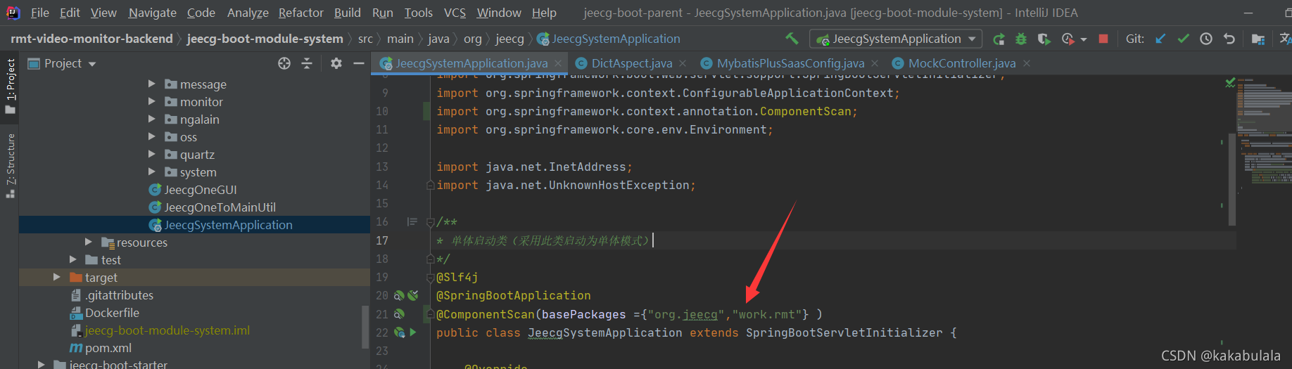Hide the Project panel with minus icon
Viewport: 1292px width, 369px height.
(359, 63)
